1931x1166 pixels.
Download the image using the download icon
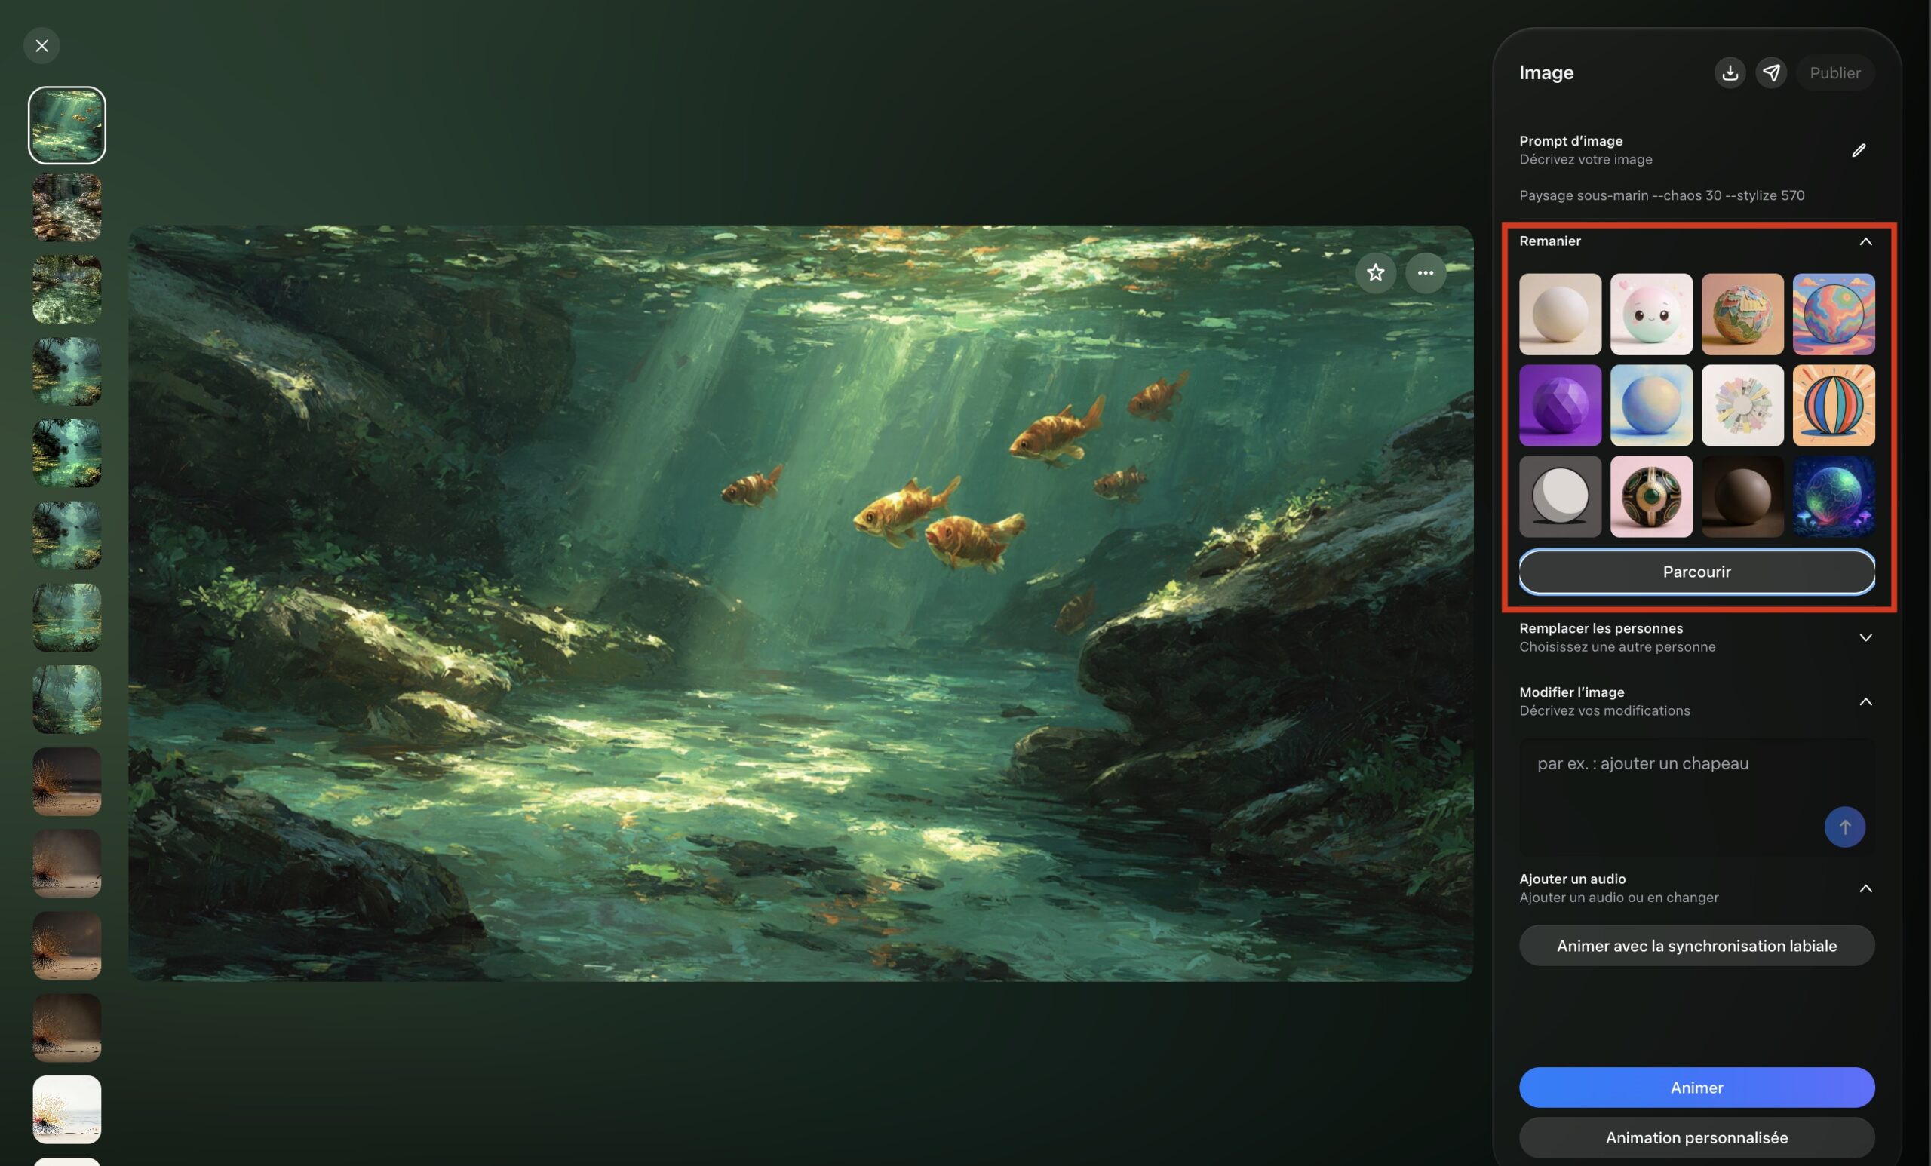coord(1730,73)
